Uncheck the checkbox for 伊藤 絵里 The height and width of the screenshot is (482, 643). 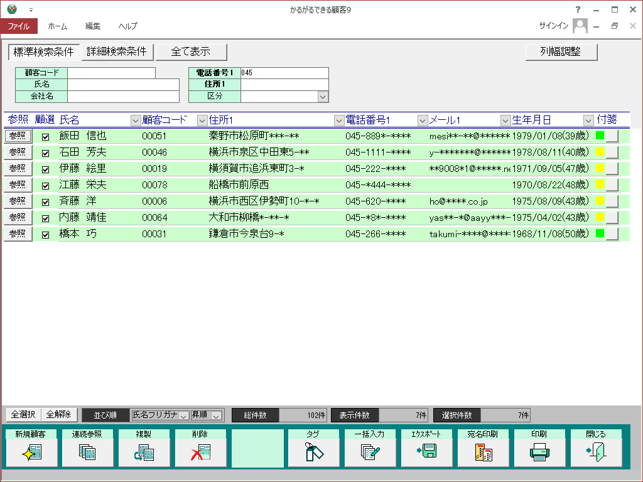click(x=45, y=169)
